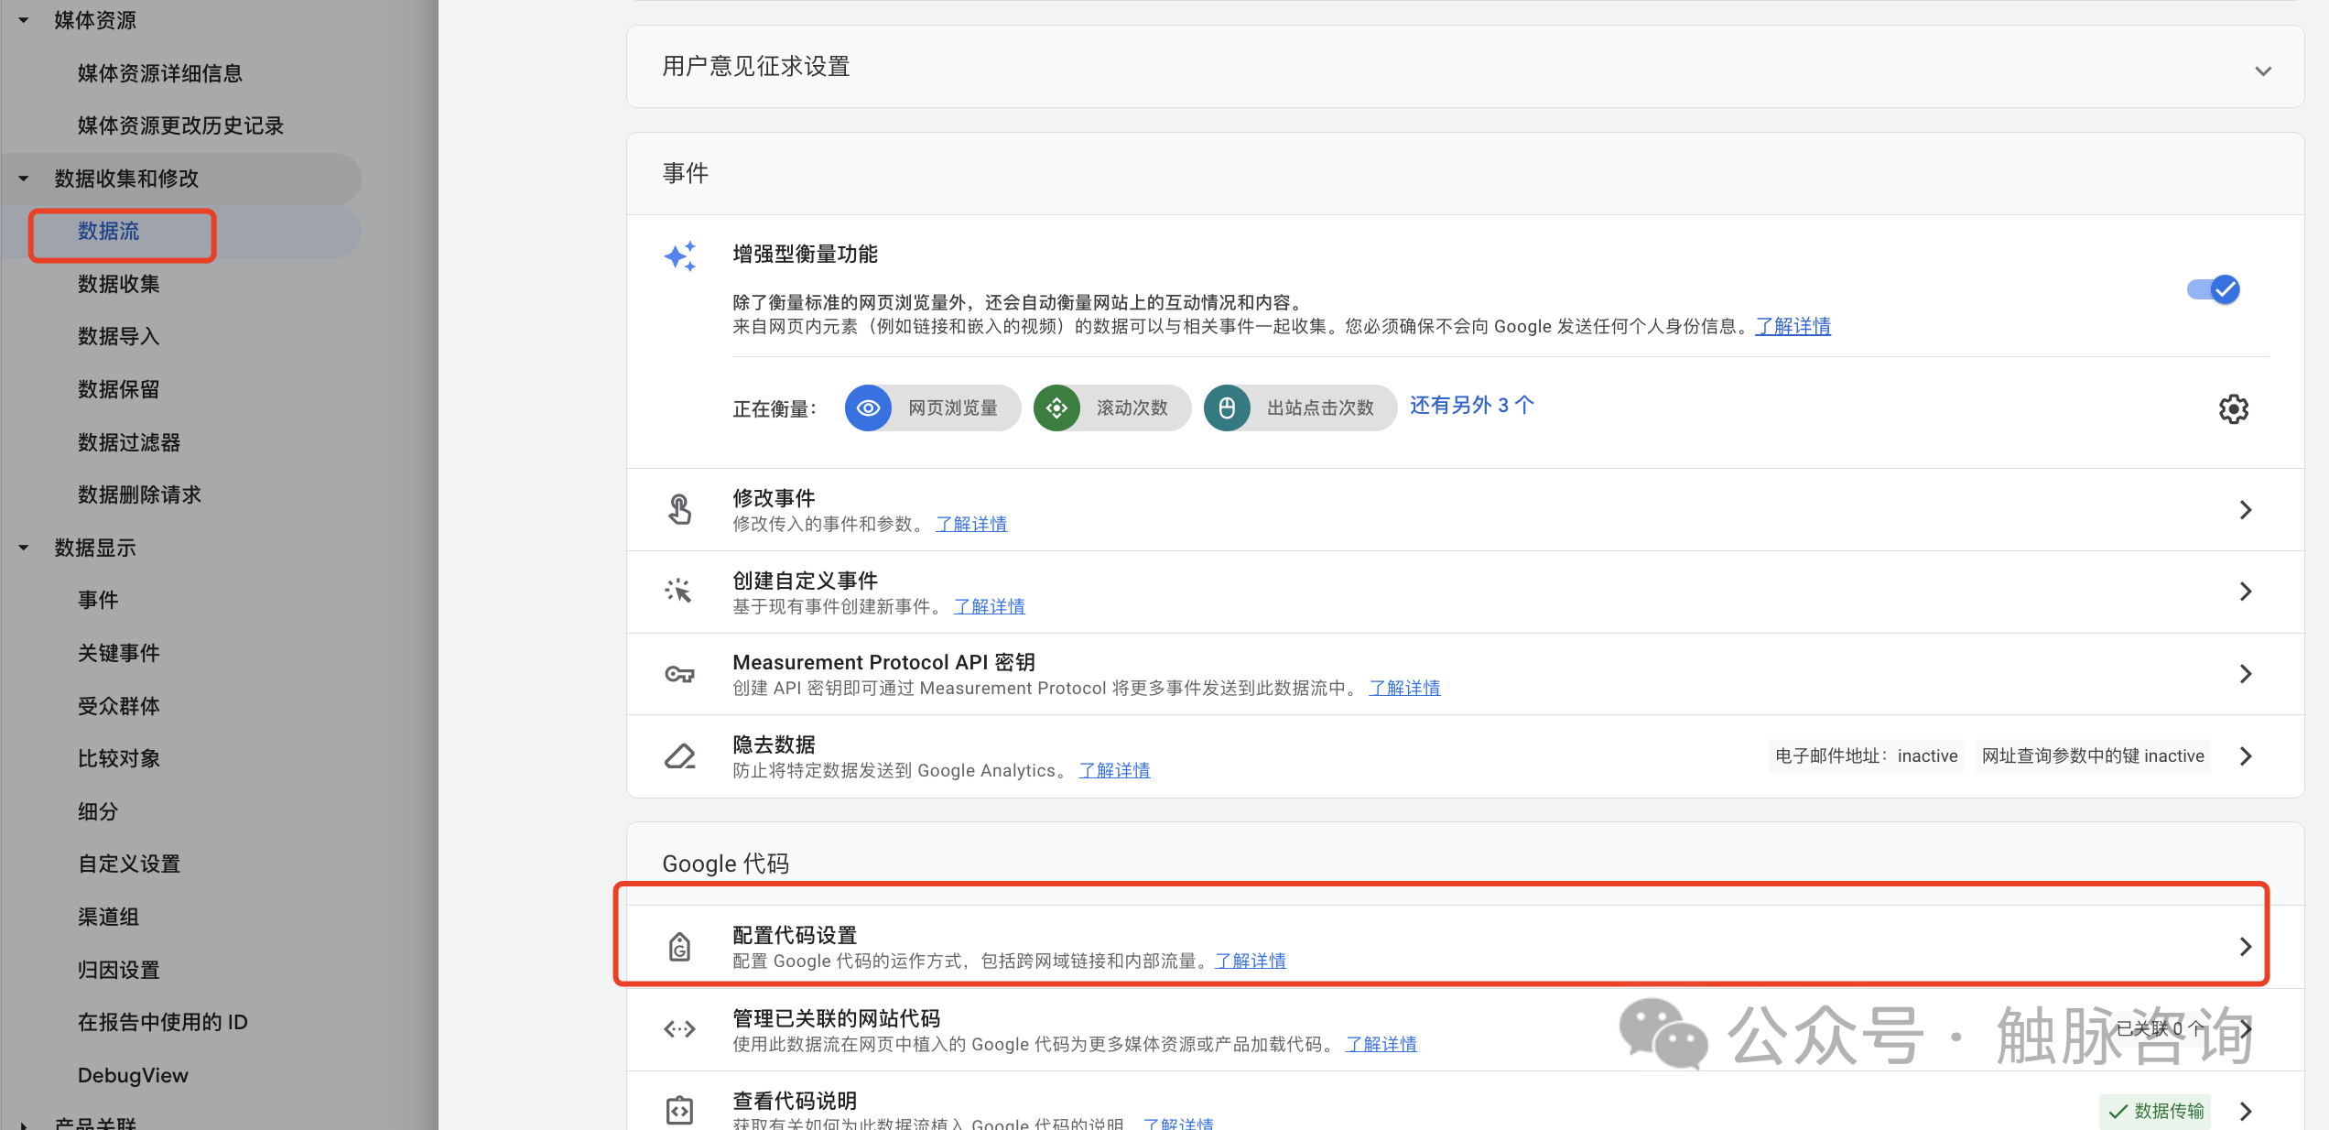
Task: Click the 网页浏览量 measurement chip
Action: pos(932,407)
